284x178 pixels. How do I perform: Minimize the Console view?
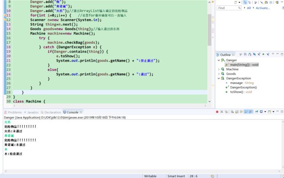point(277,111)
